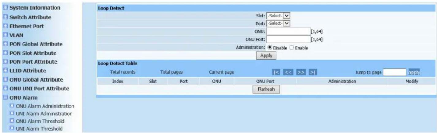Image resolution: width=437 pixels, height=133 pixels.
Task: Open UNI Alarm Threshold page
Action: coord(39,128)
